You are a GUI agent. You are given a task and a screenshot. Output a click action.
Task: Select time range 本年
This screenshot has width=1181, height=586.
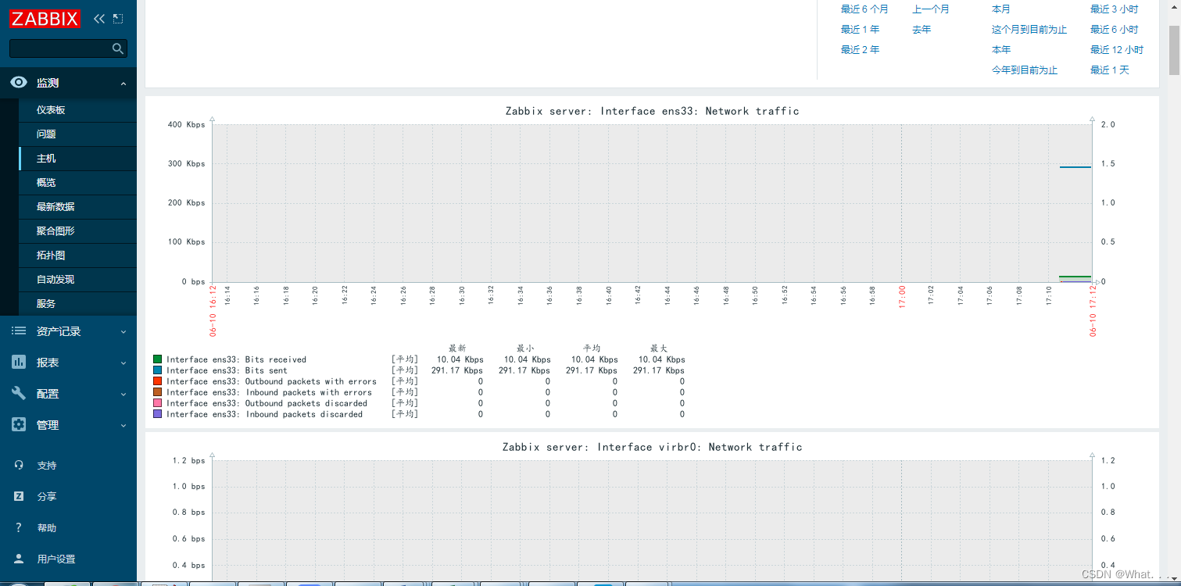point(1001,50)
